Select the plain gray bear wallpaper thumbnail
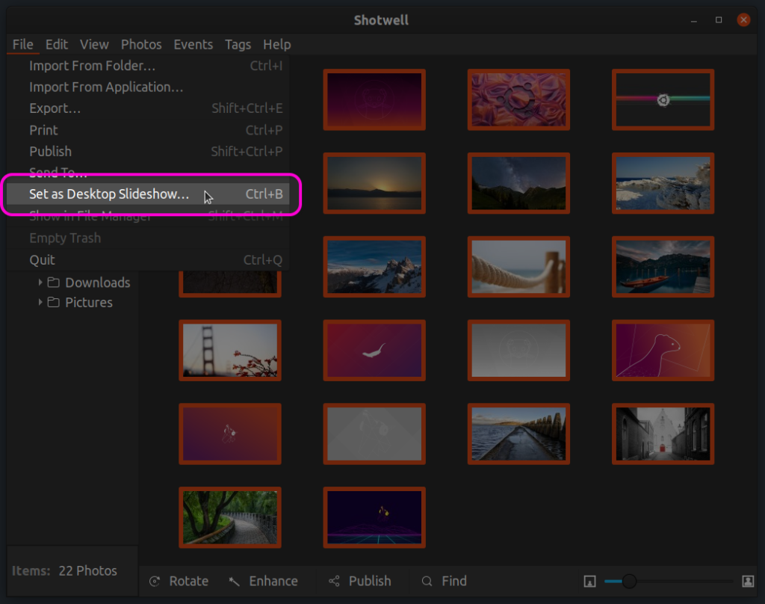The width and height of the screenshot is (765, 604). tap(518, 350)
